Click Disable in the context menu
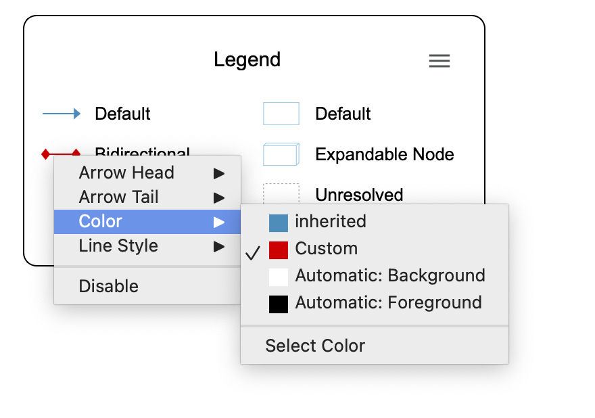 (108, 286)
